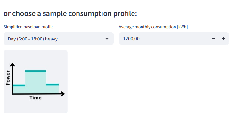Image resolution: width=236 pixels, height=116 pixels.
Task: Click the vertical Power axis arrowhead in the chart
Action: point(12,65)
